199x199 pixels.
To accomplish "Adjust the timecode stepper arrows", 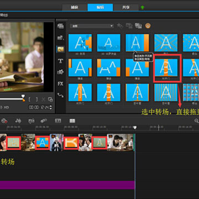I will (51, 107).
